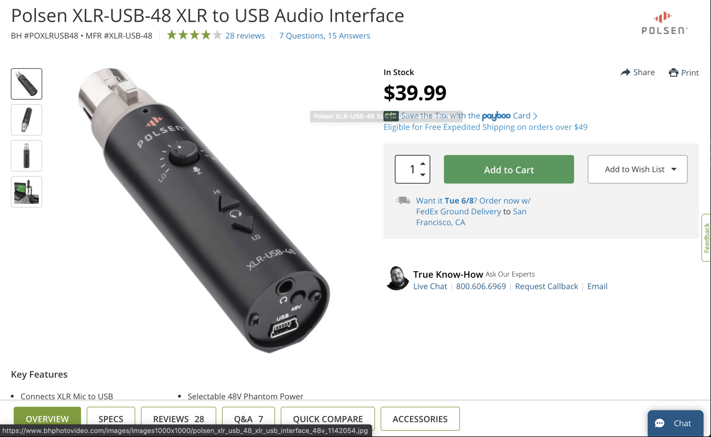Open the Chat bubble widget
Image resolution: width=711 pixels, height=437 pixels.
(x=675, y=423)
